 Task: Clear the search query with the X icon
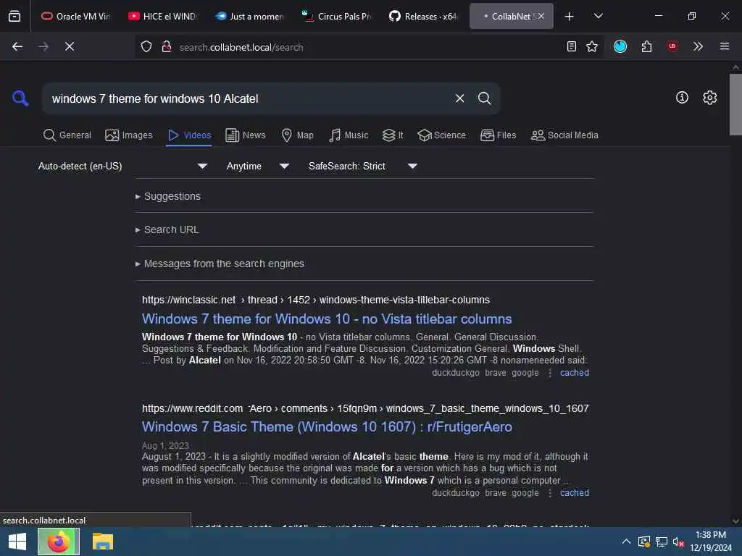coord(459,98)
